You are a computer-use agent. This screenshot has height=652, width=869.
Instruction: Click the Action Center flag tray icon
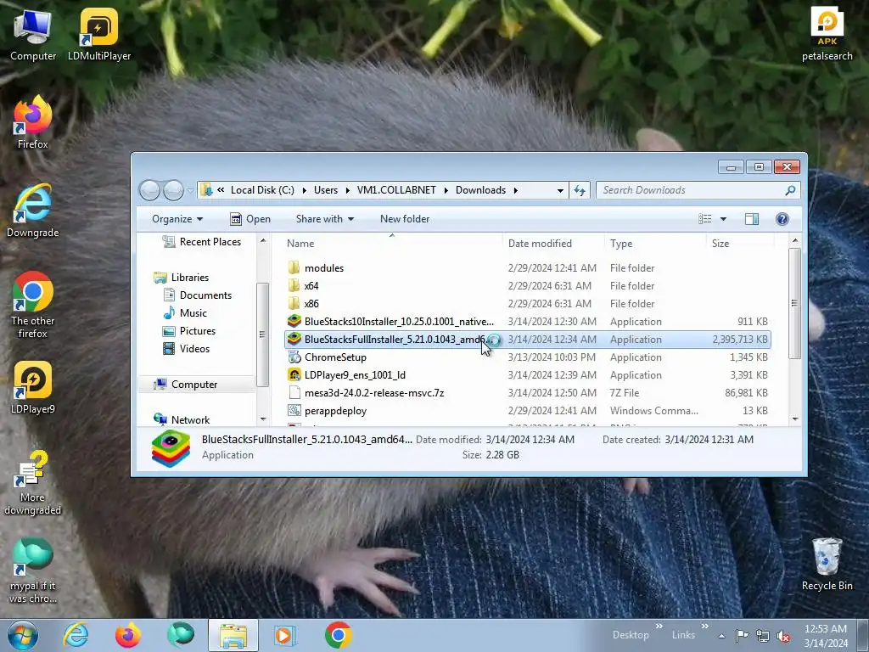742,635
